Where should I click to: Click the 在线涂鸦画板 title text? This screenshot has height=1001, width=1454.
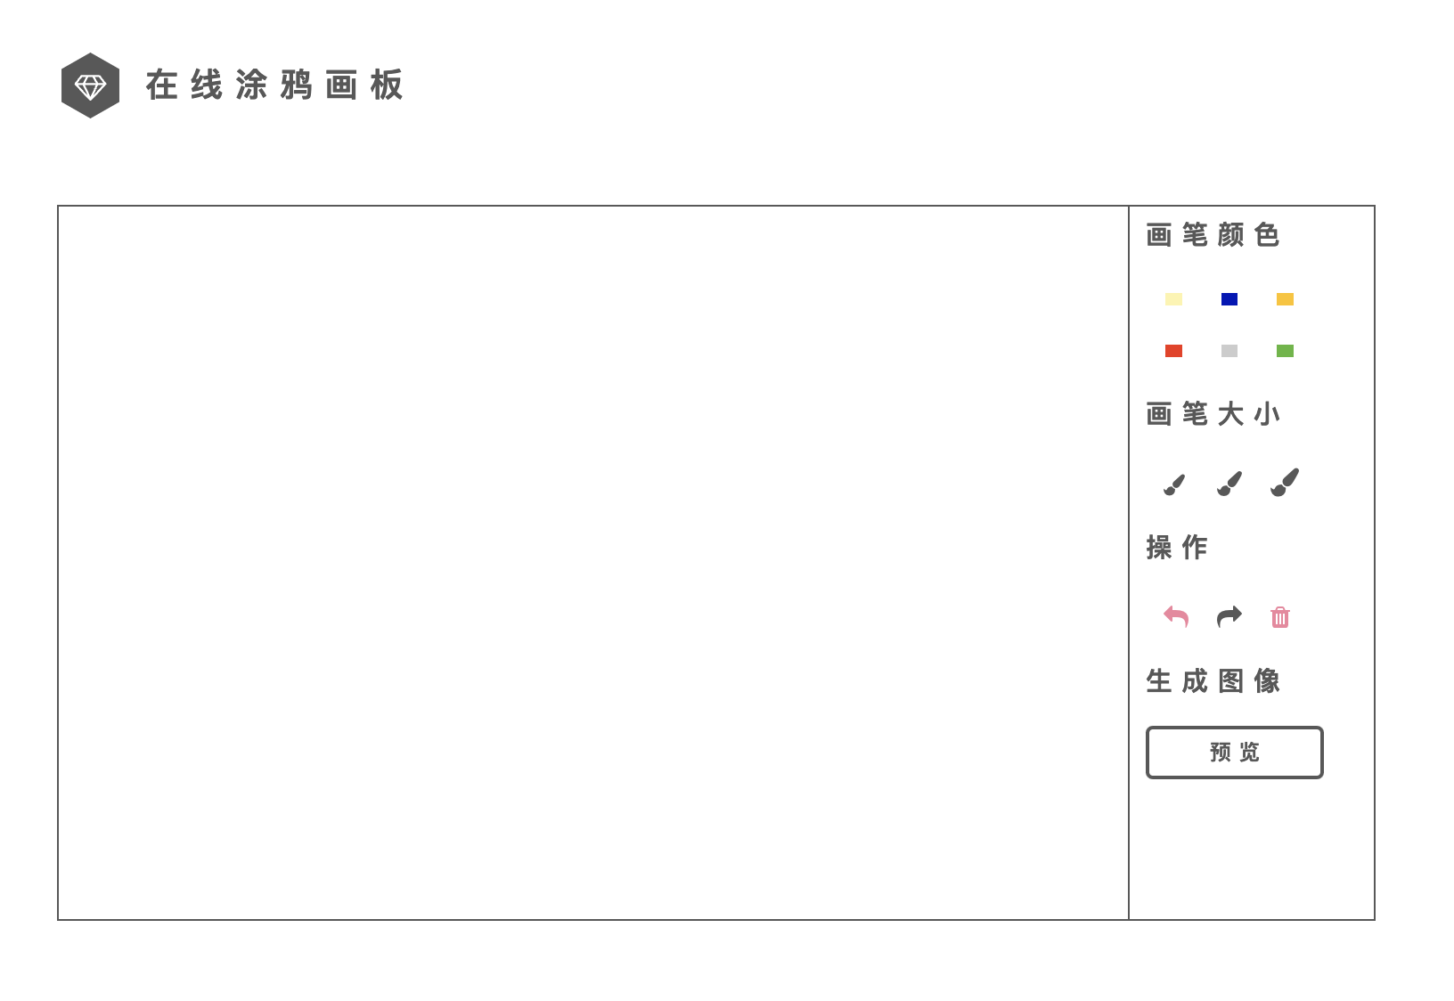(x=274, y=85)
